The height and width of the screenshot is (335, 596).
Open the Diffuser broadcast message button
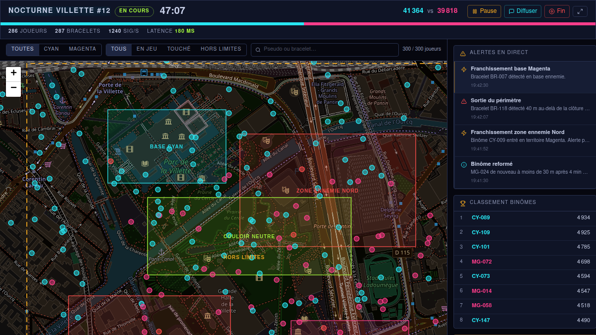[522, 11]
